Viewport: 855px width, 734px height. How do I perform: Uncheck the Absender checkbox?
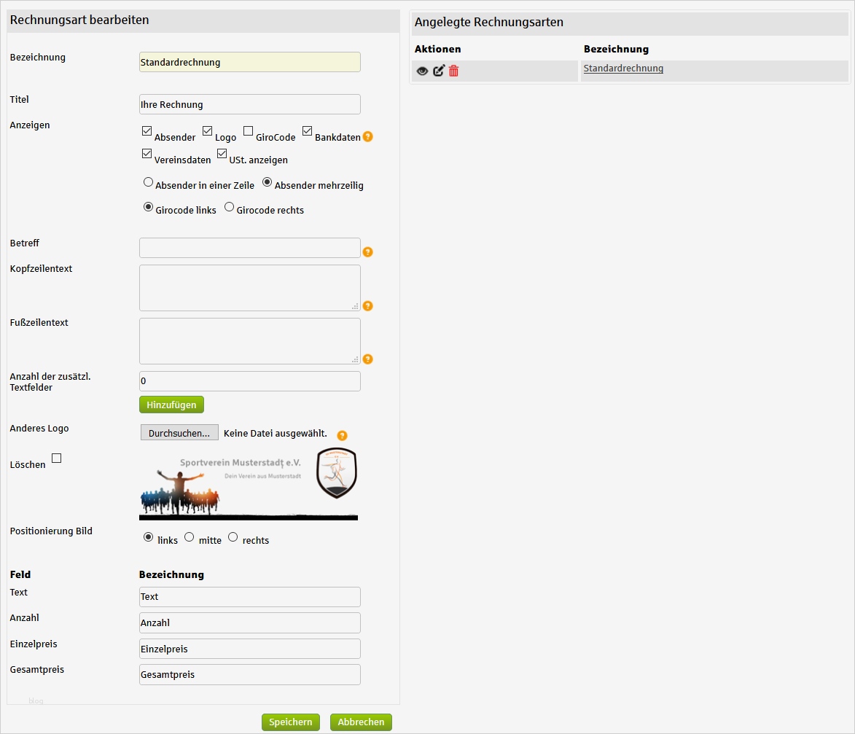coord(147,131)
